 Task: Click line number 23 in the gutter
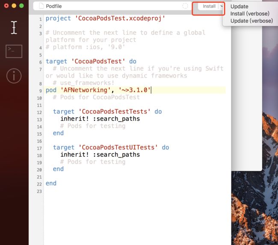click(x=39, y=191)
